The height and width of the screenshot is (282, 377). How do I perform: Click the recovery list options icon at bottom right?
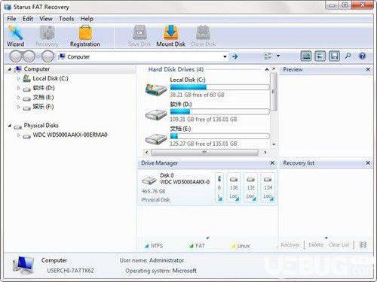point(363,244)
